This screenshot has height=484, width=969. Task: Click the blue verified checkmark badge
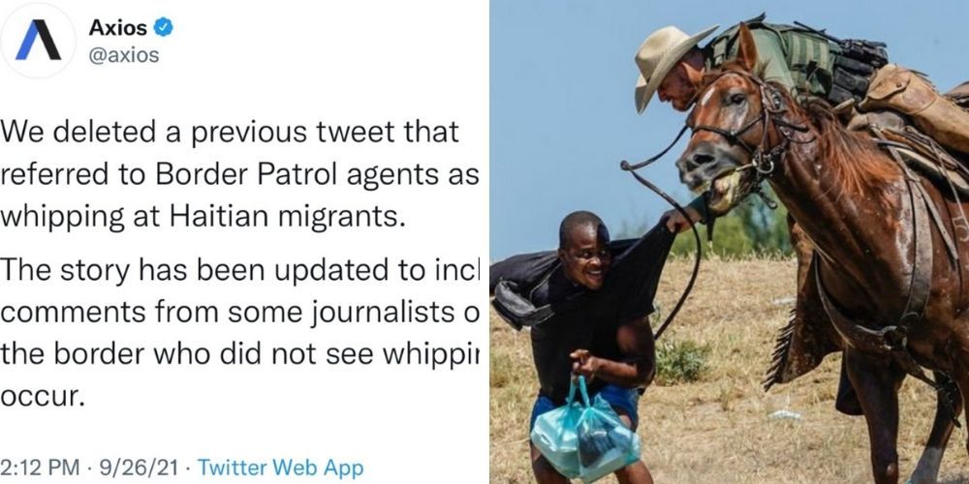coord(164,27)
